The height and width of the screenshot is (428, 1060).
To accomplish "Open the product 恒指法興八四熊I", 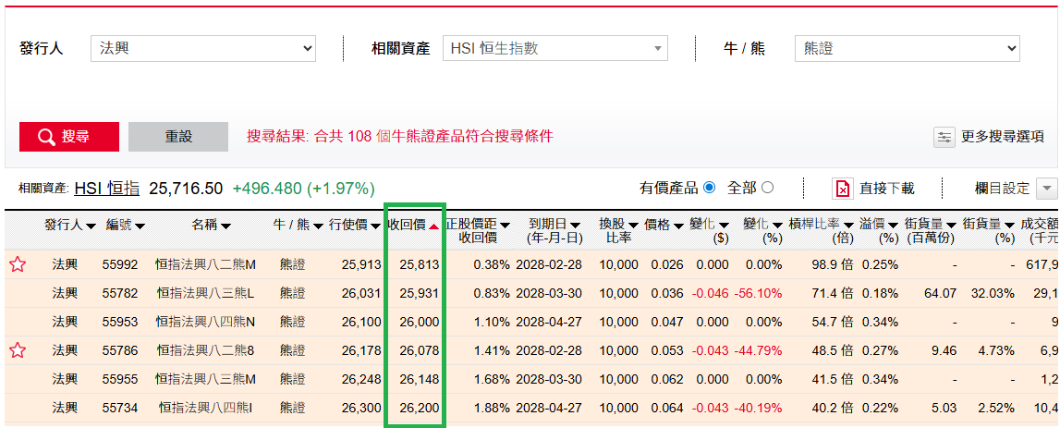I will coord(205,408).
